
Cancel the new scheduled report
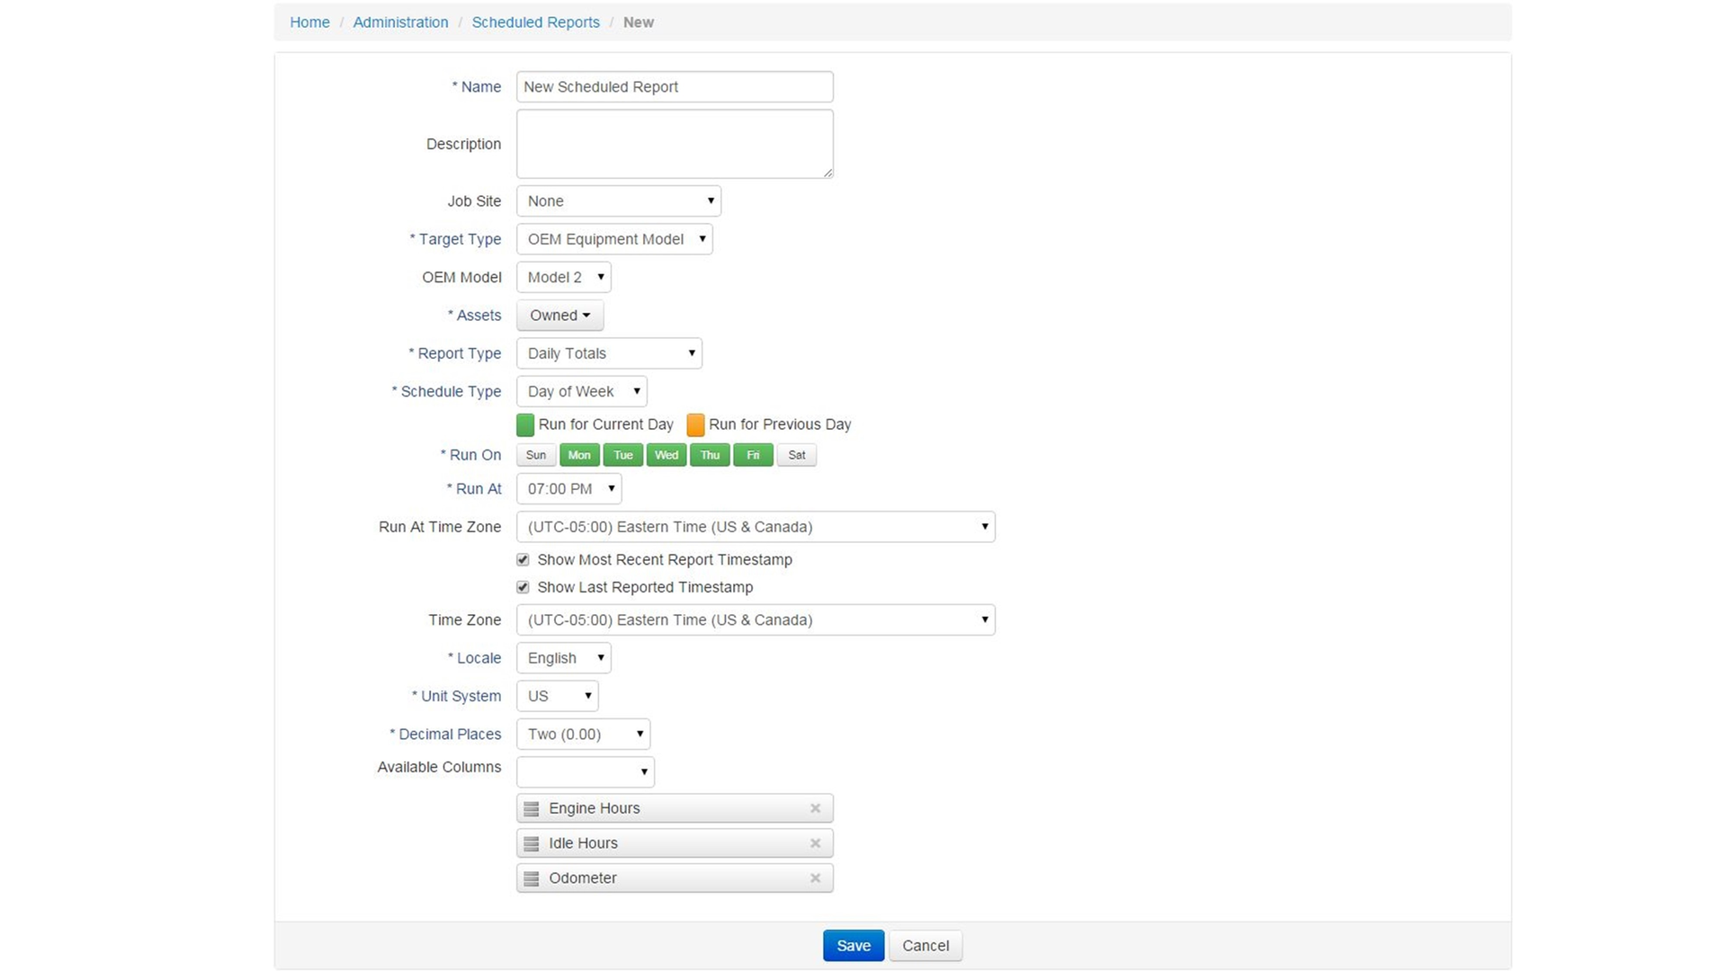click(x=926, y=946)
